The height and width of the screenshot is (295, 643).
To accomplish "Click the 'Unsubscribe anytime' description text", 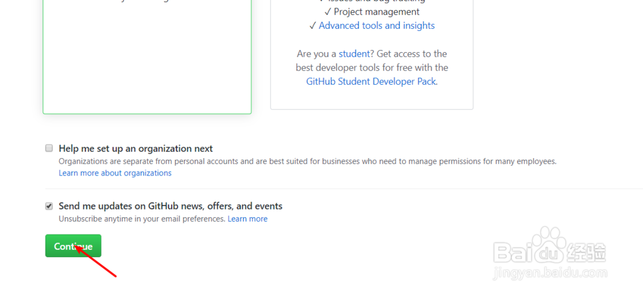I will (x=141, y=219).
